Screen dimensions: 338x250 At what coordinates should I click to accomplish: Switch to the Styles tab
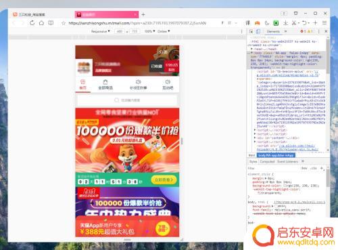tap(253, 161)
